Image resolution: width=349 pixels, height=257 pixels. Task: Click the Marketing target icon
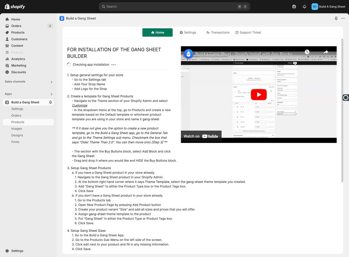tap(7, 65)
